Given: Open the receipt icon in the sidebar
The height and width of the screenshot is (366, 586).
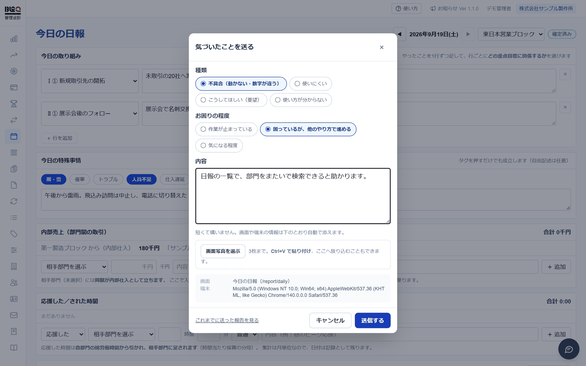Looking at the screenshot, I should 14,331.
